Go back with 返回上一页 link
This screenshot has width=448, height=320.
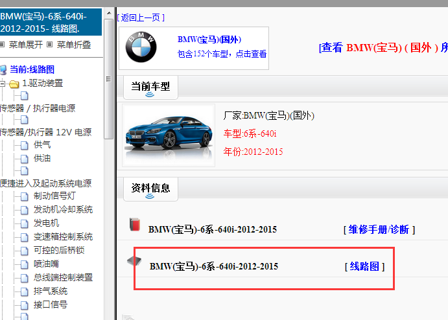click(141, 17)
